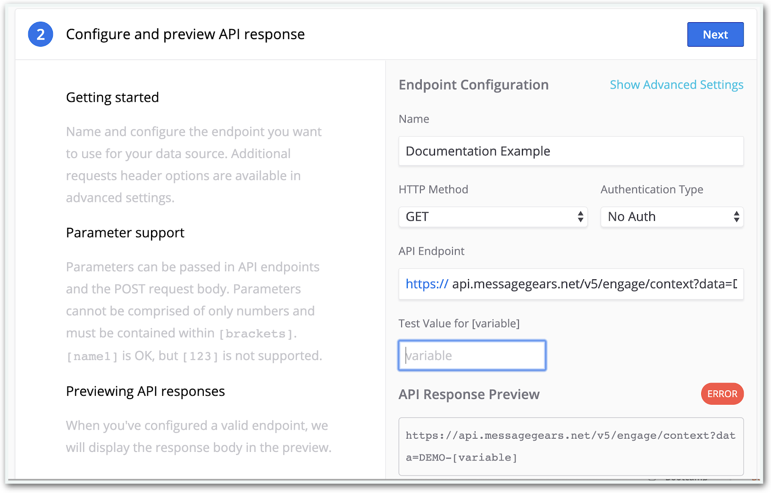Click the Endpoint Configuration heading
Screen dimensions: 771x493
[x=473, y=85]
